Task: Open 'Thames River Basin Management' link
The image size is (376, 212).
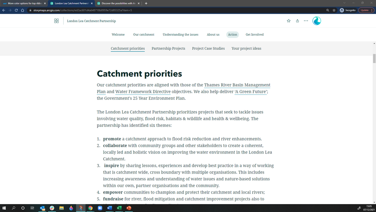Action: point(237,85)
